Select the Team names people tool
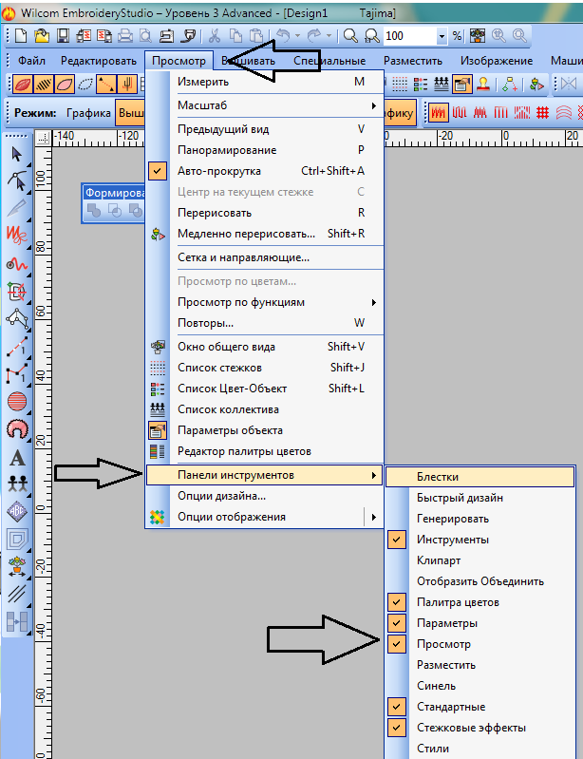583x759 pixels. [x=17, y=484]
